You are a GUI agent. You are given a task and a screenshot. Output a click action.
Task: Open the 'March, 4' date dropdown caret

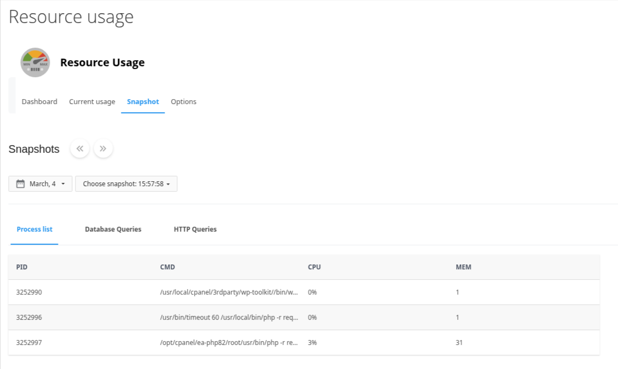pos(63,184)
